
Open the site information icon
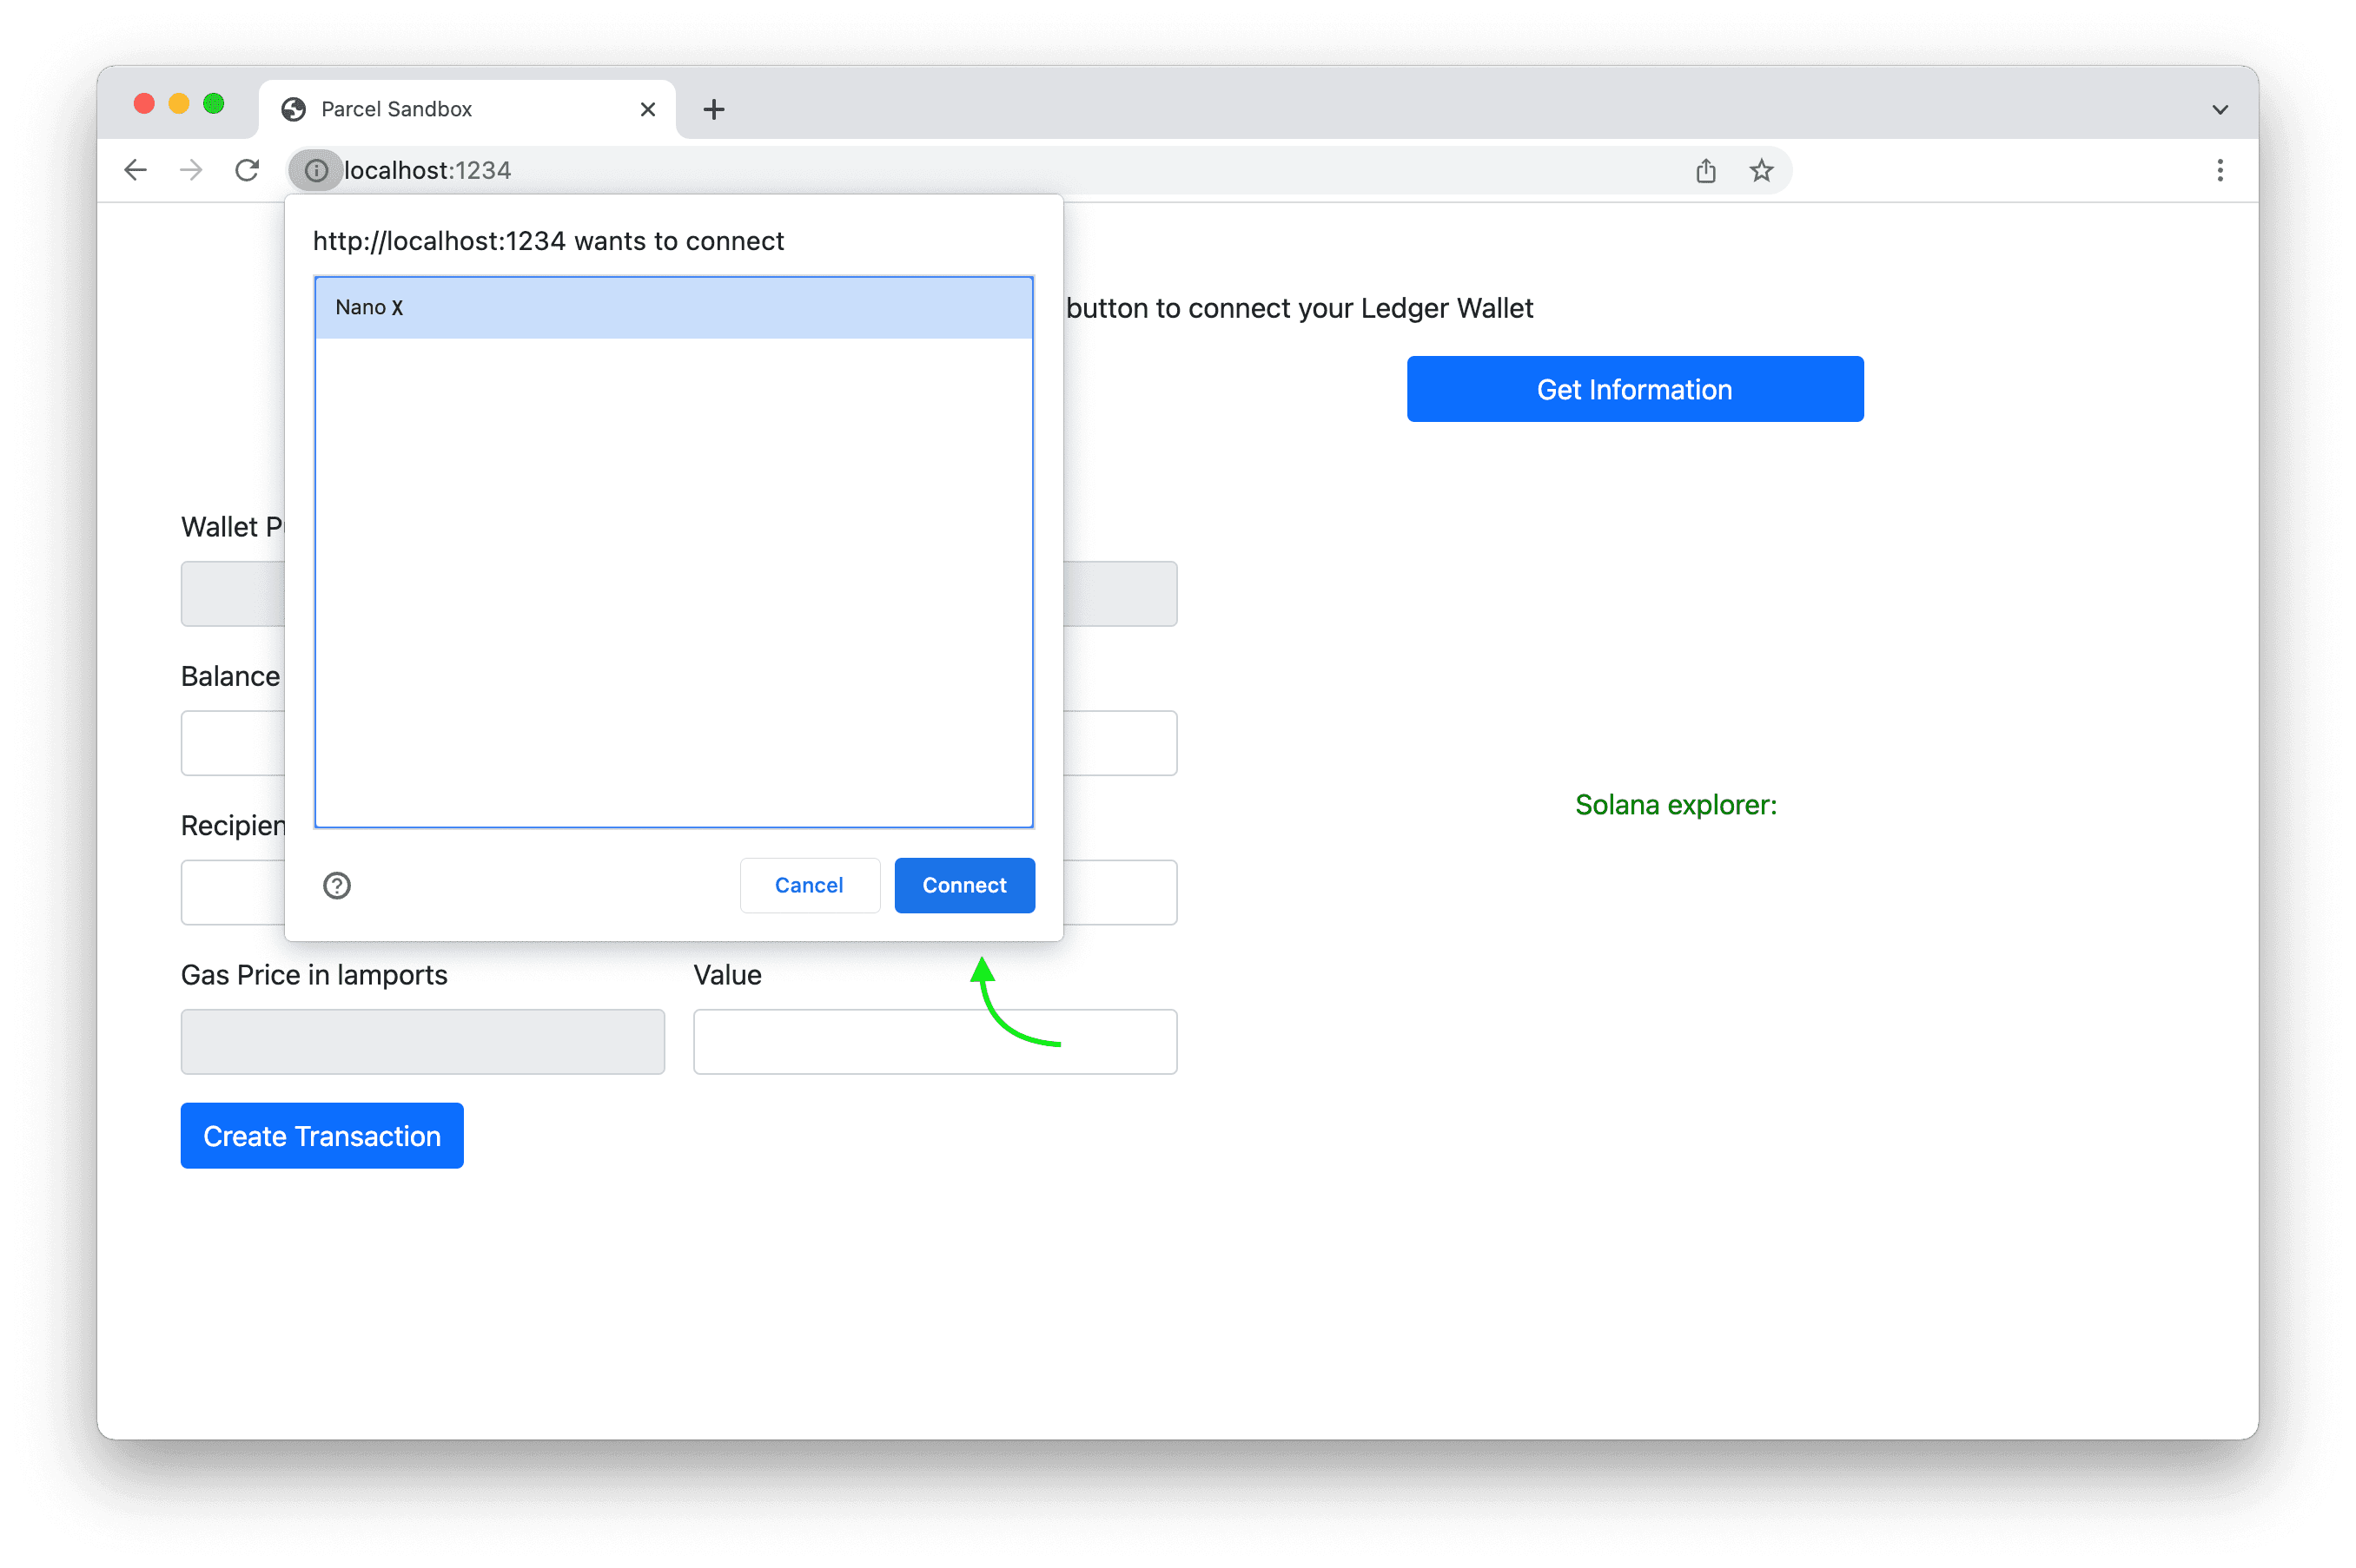[316, 171]
